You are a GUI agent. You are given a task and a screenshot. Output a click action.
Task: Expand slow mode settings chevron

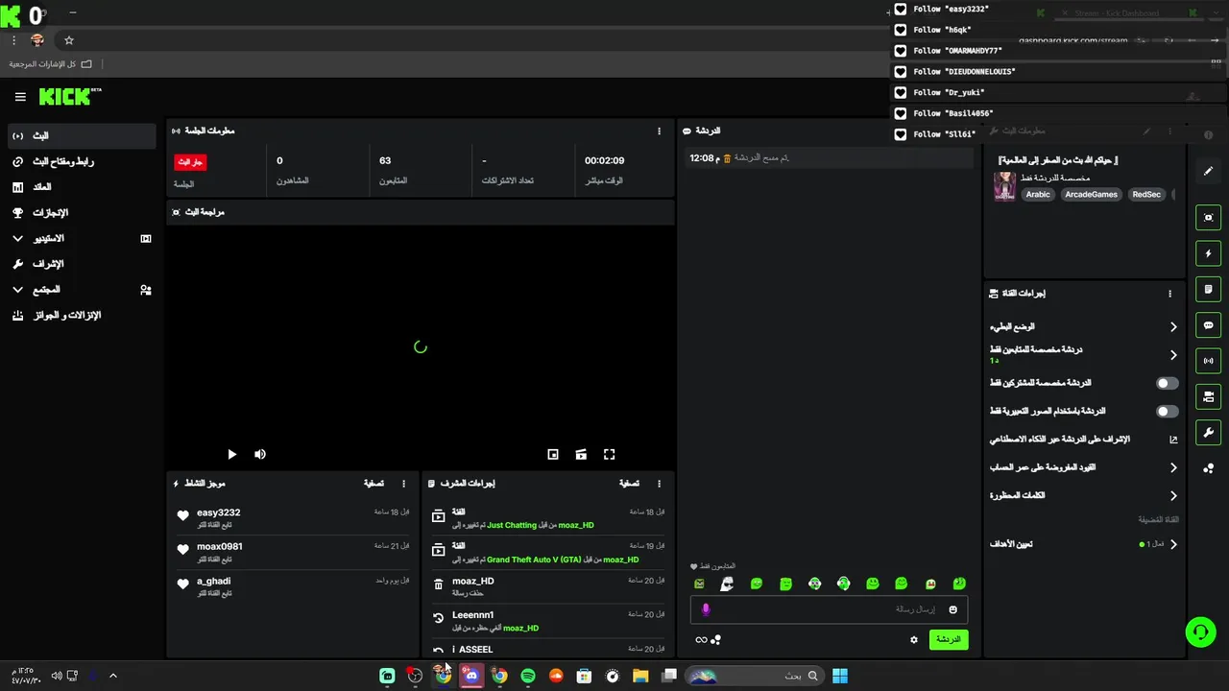(x=1172, y=327)
